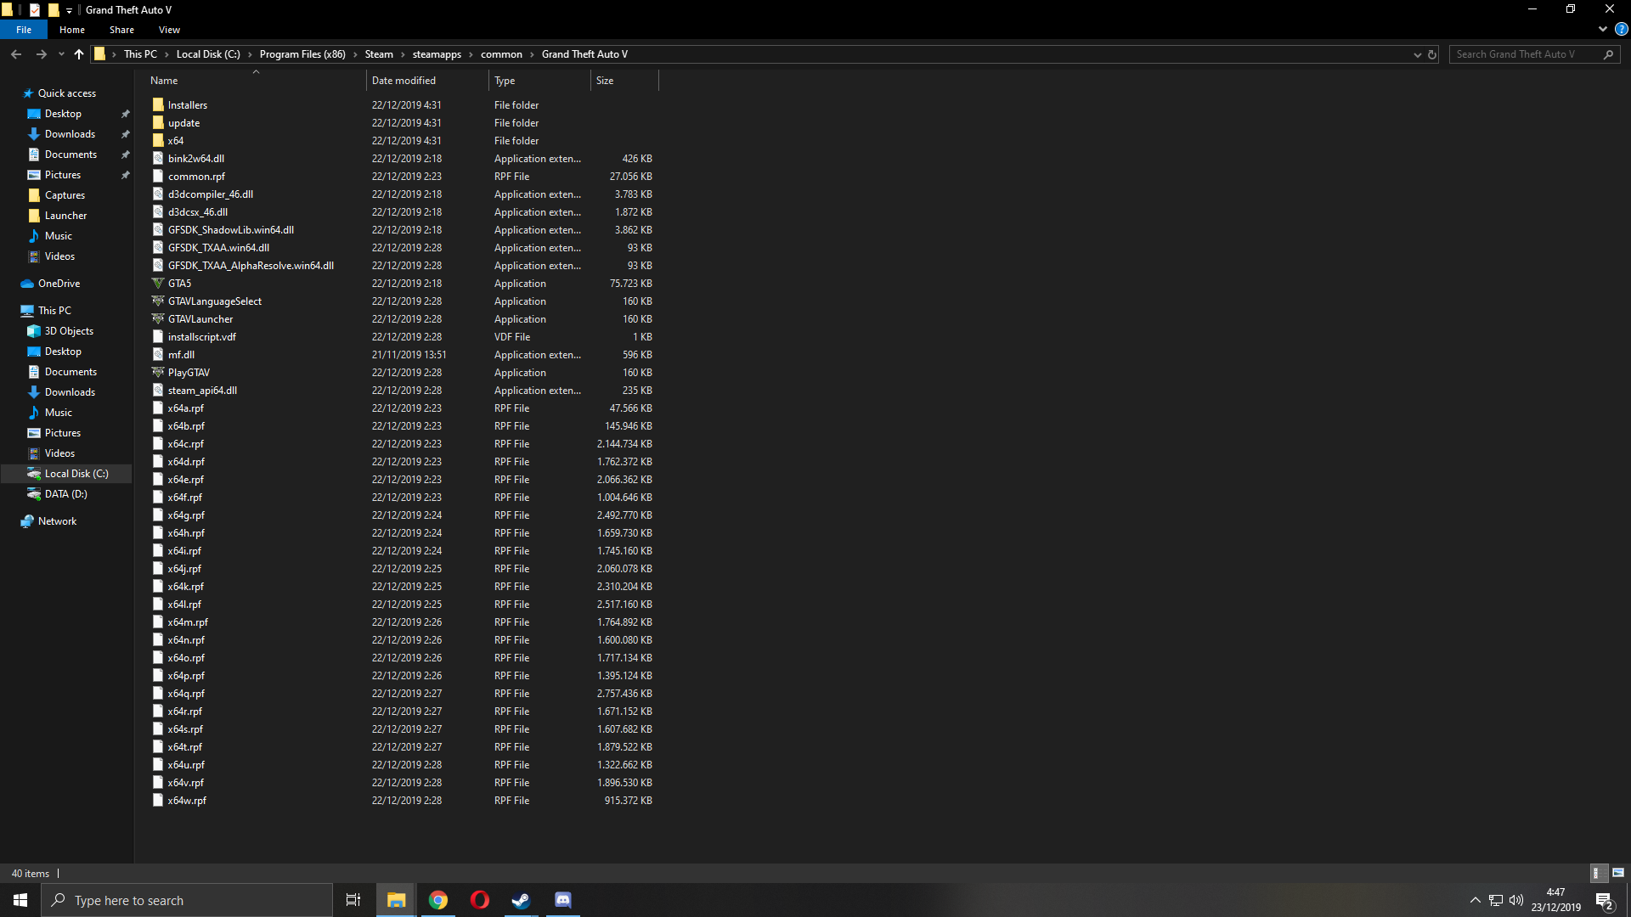Open the Help question mark icon

(x=1621, y=29)
